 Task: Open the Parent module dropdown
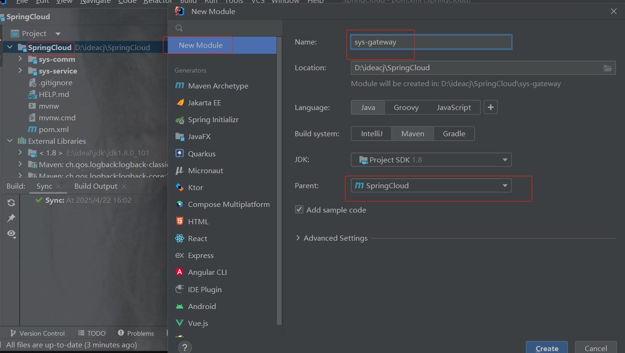(x=431, y=185)
